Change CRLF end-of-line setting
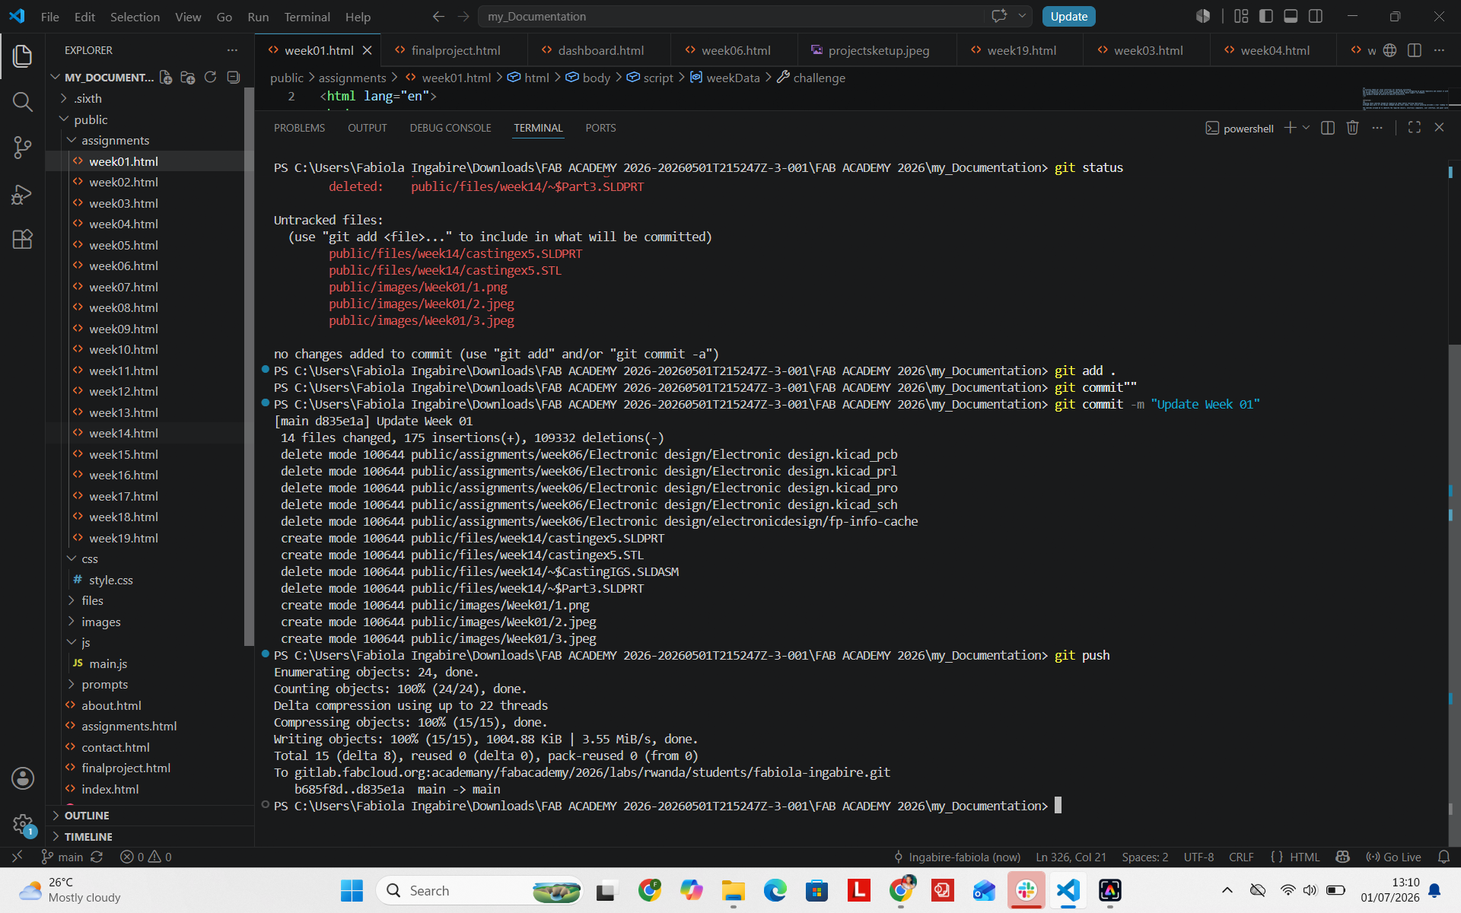Viewport: 1461px width, 913px height. point(1241,857)
